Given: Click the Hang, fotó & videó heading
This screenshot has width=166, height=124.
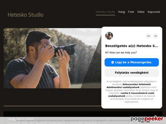Looking at the screenshot, I should click(x=20, y=119).
